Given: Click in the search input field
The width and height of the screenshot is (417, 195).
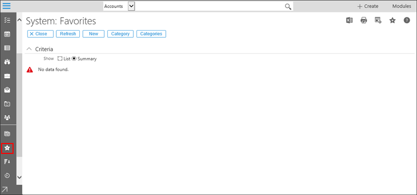Looking at the screenshot, I should click(x=210, y=6).
